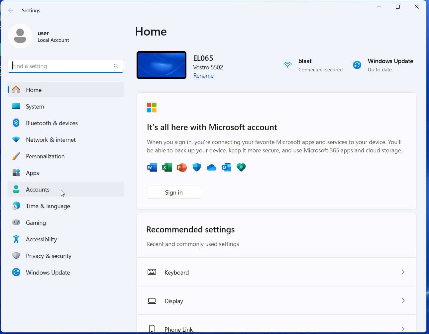The image size is (429, 334).
Task: Click the desktop wallpaper thumbnail preview
Action: (x=161, y=65)
